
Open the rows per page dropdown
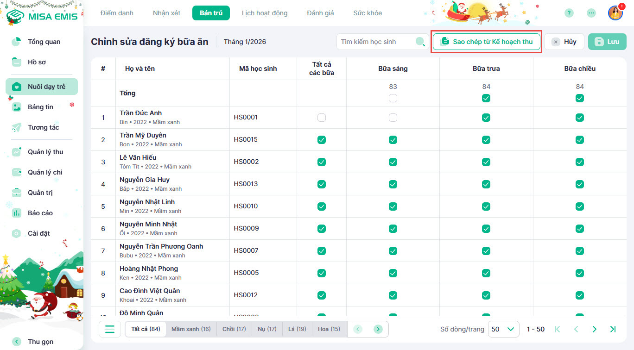point(503,329)
